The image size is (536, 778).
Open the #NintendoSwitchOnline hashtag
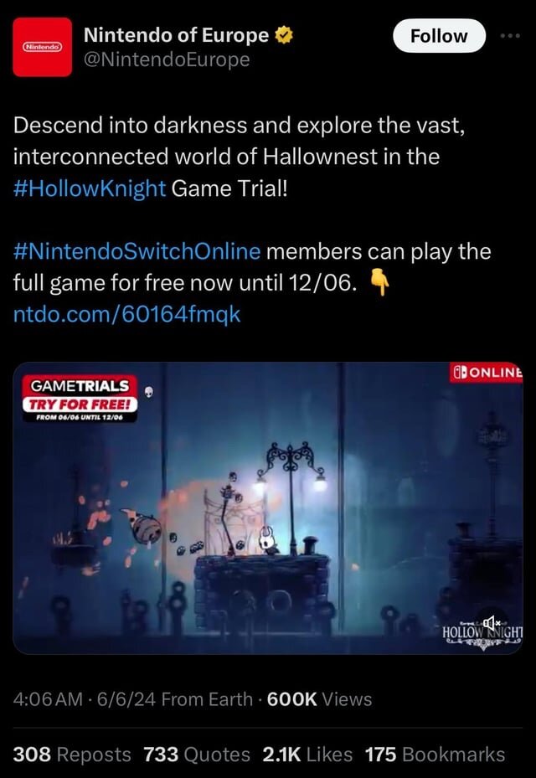click(x=137, y=251)
